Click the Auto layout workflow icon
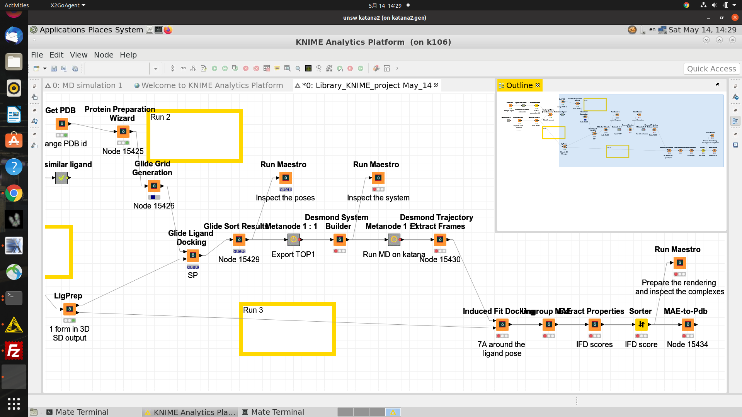The height and width of the screenshot is (417, 742). pos(193,68)
